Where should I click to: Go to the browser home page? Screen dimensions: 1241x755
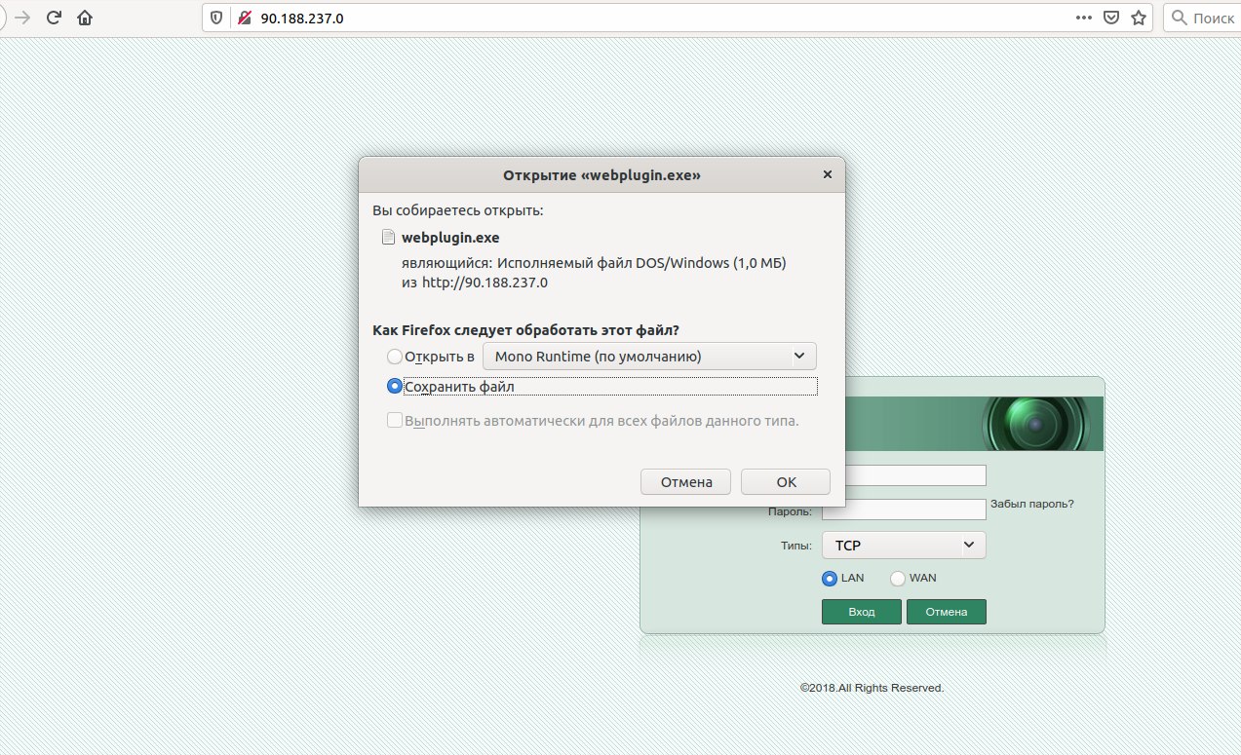click(85, 18)
